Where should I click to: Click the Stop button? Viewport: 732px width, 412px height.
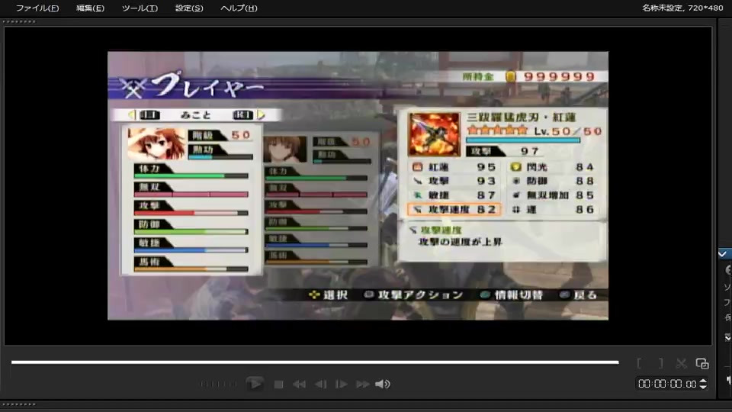[279, 385]
